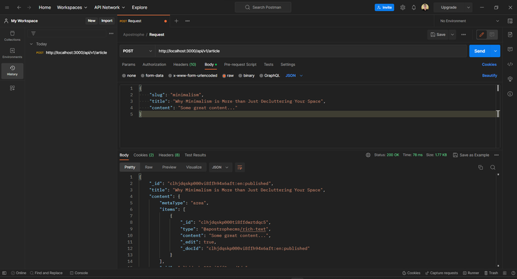The width and height of the screenshot is (517, 279).
Task: Open Collections in the sidebar
Action: tap(12, 36)
